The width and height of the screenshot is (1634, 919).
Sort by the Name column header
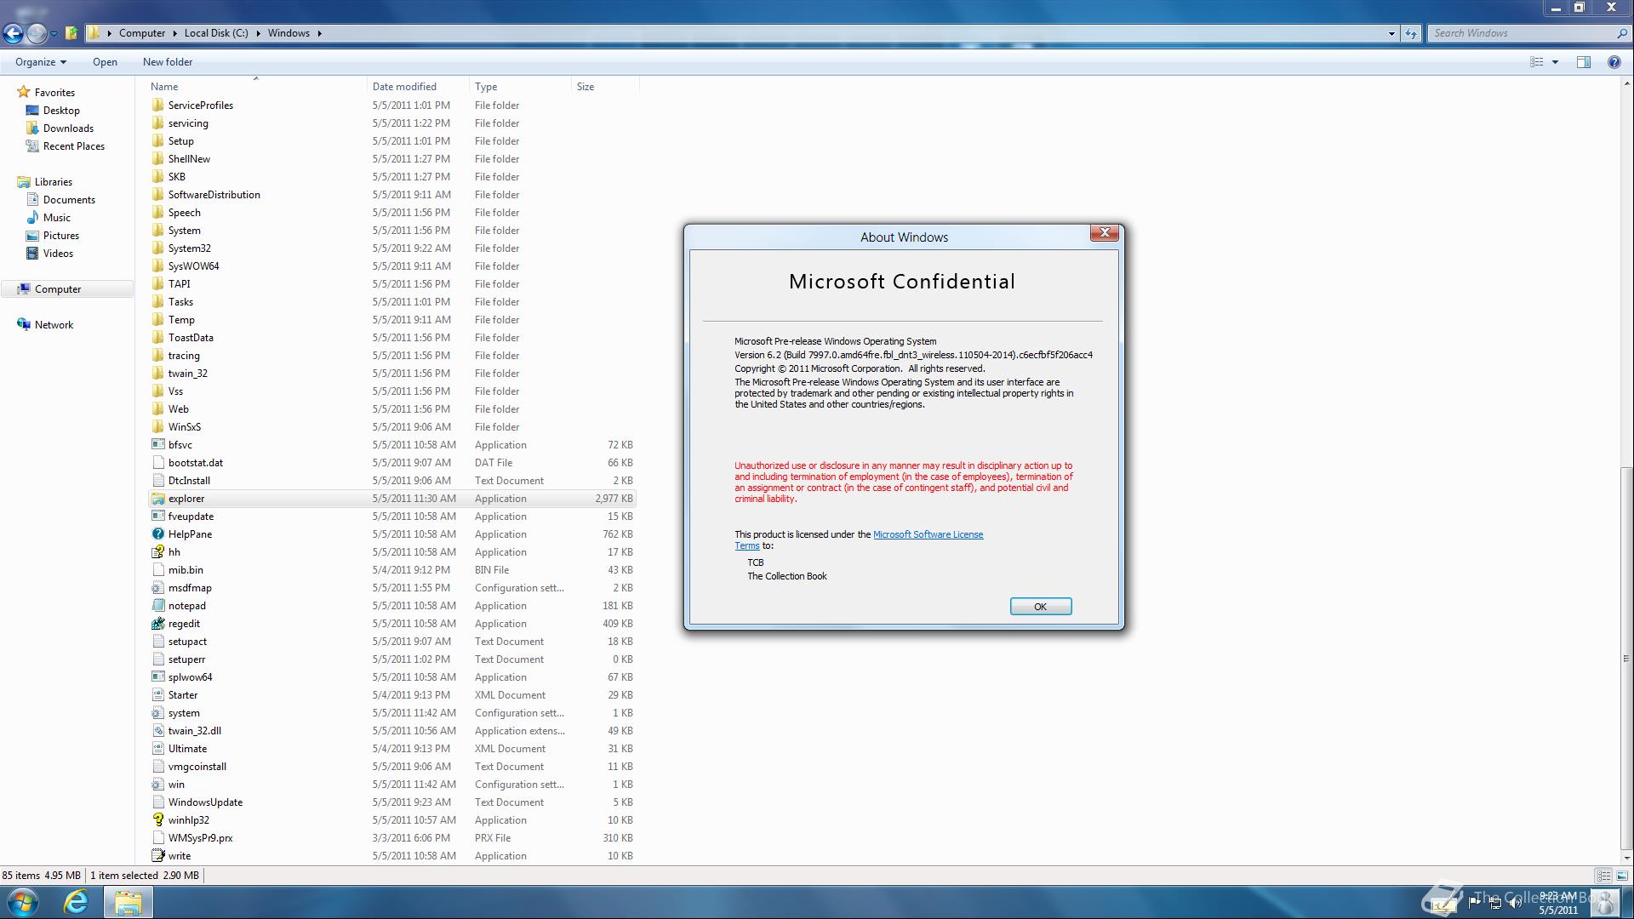coord(256,87)
